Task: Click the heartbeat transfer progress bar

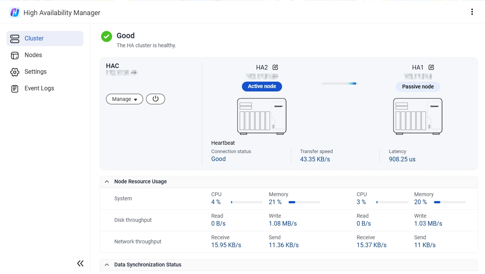Action: pyautogui.click(x=338, y=84)
